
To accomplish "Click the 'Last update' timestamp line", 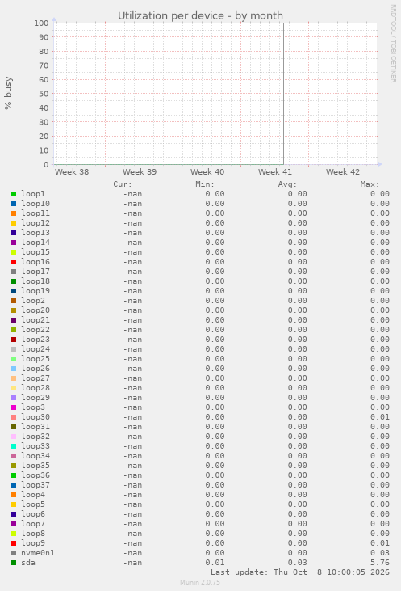I will point(300,572).
